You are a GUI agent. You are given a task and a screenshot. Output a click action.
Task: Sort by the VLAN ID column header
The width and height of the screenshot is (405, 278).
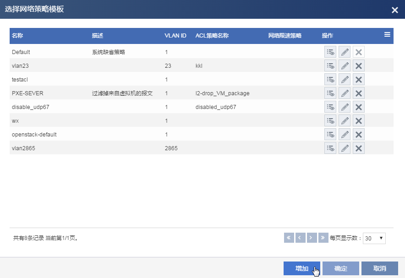[175, 36]
